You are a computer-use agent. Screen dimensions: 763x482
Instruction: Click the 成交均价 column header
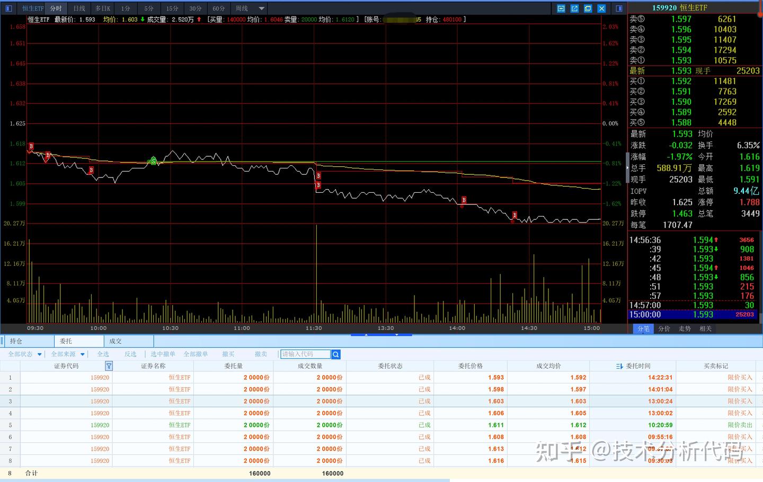pos(548,366)
